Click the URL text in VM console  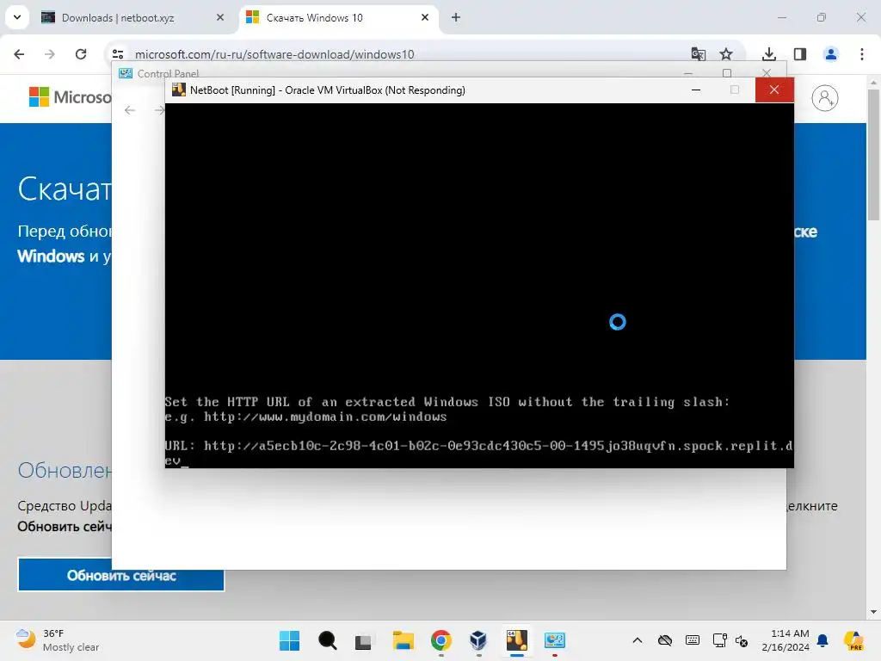[x=478, y=453]
